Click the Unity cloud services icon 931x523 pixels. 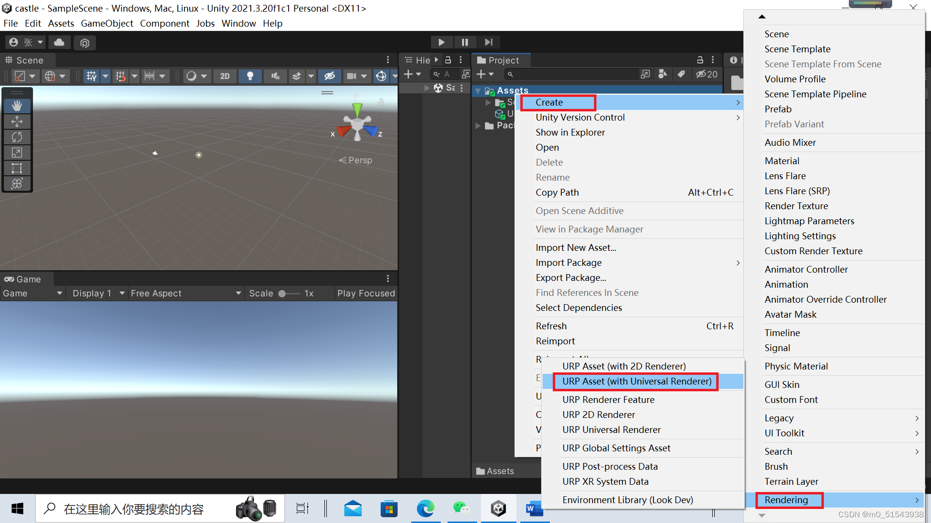tap(59, 42)
